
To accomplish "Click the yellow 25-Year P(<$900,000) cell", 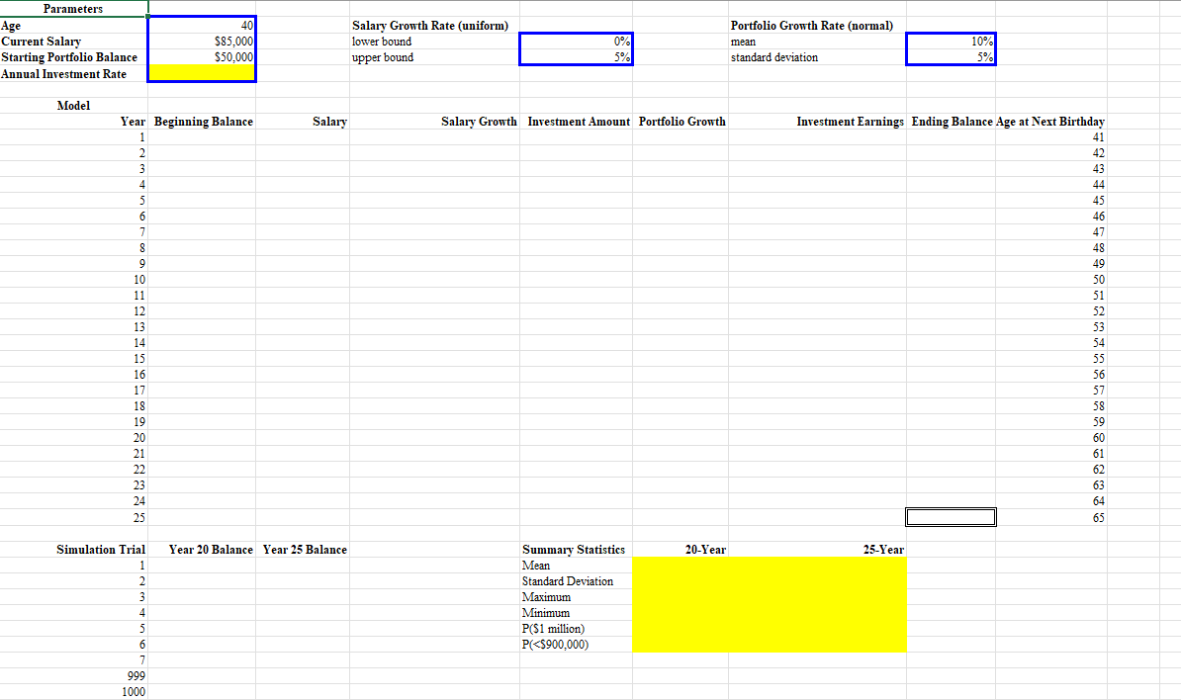I will pyautogui.click(x=817, y=645).
